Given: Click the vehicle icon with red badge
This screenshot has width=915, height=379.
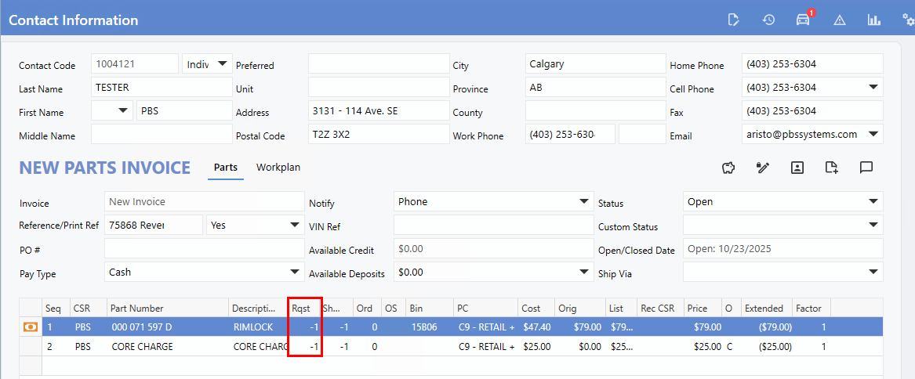Looking at the screenshot, I should (x=803, y=20).
